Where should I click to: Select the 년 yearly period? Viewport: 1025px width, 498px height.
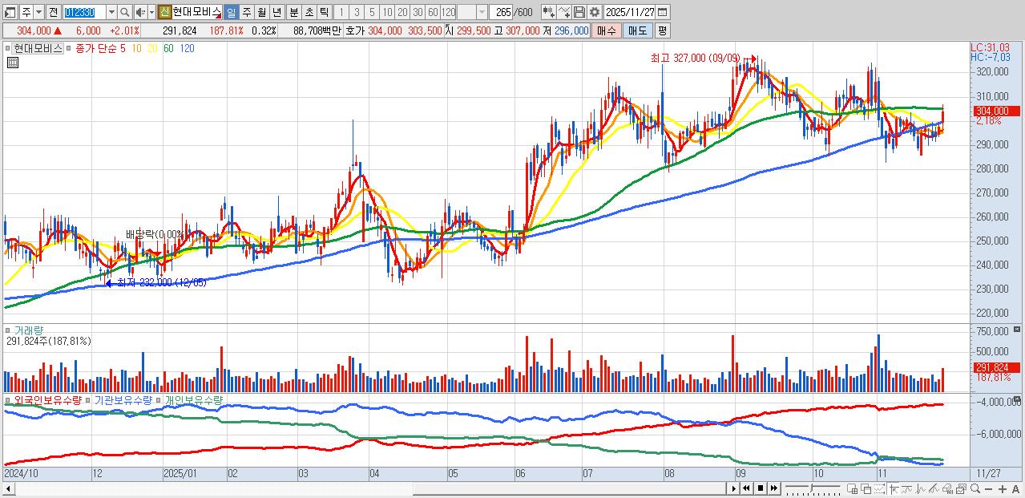coord(277,12)
